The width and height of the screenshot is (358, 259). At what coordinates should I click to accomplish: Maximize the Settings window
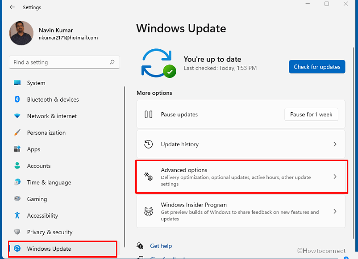click(x=327, y=4)
